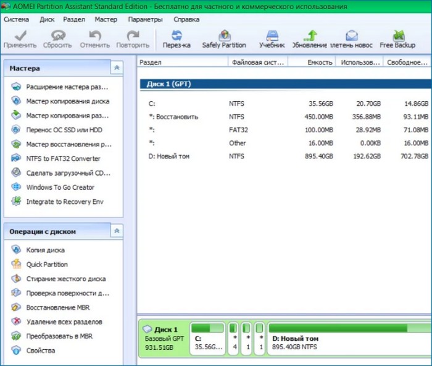Open the Система menu

(x=16, y=19)
